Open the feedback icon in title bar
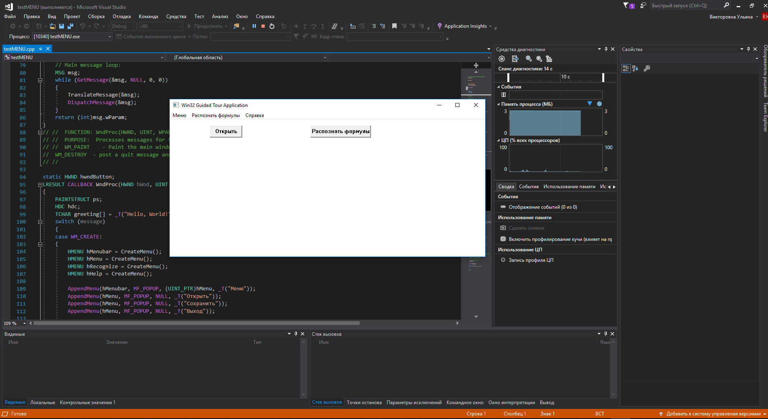 [643, 6]
